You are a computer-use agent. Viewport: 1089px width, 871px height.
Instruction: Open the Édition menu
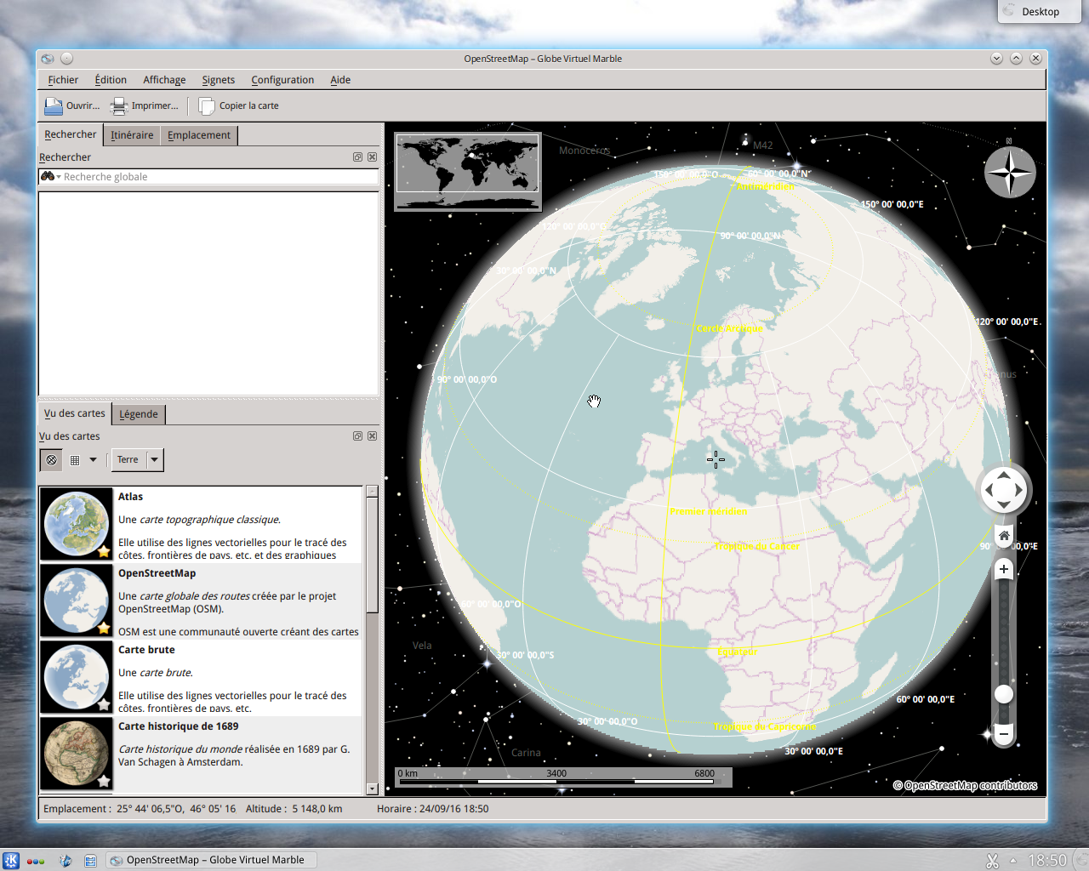(x=111, y=80)
